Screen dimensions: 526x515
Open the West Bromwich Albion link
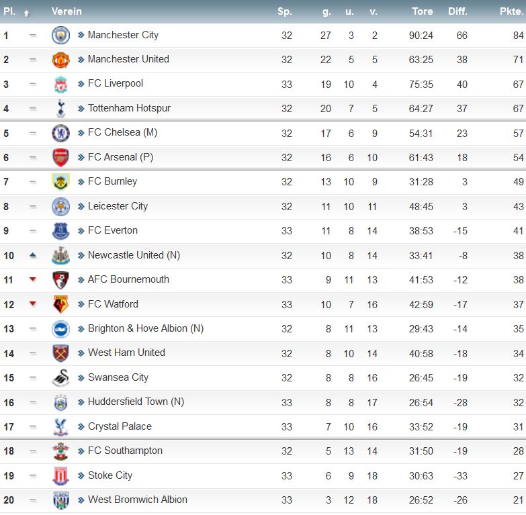[138, 500]
